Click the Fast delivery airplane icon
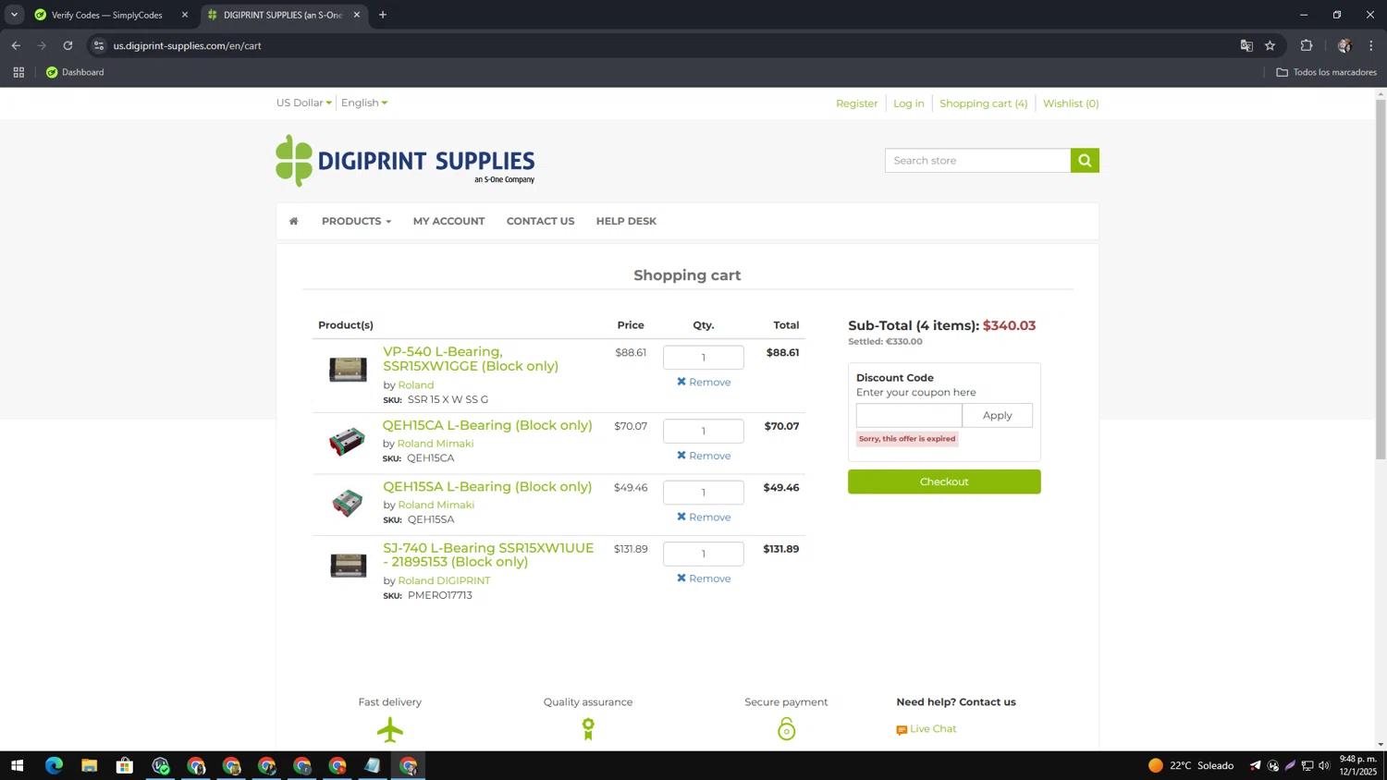 (x=390, y=729)
